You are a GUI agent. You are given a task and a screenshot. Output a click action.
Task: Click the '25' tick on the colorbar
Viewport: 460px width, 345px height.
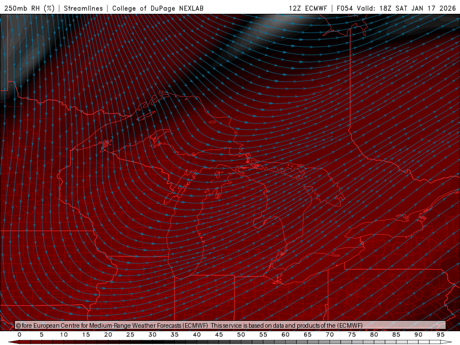click(131, 335)
